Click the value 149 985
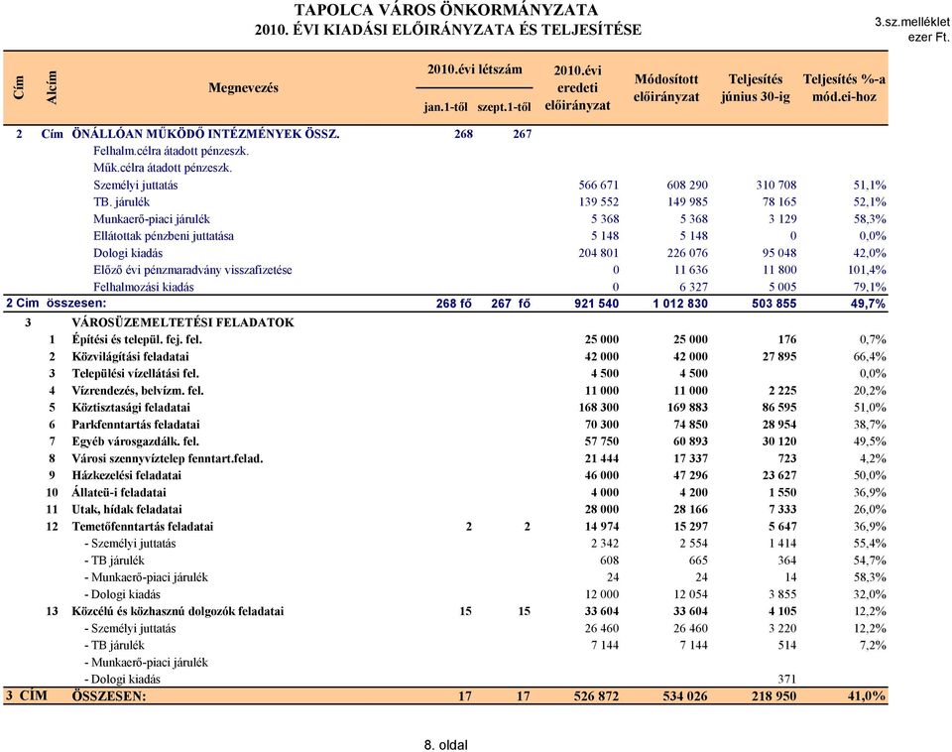 point(687,201)
